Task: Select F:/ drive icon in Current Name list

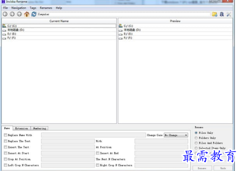Action: point(4,38)
